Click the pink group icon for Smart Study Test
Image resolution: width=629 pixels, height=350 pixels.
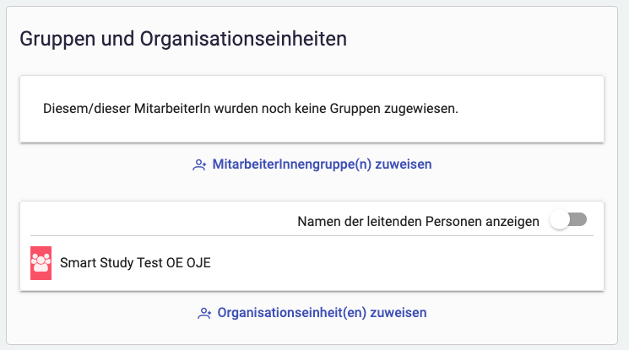click(41, 263)
